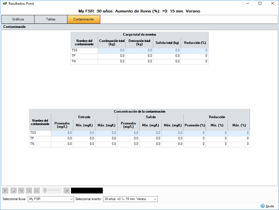Image resolution: width=279 pixels, height=210 pixels.
Task: Jump to the first time step
Action: (36, 191)
